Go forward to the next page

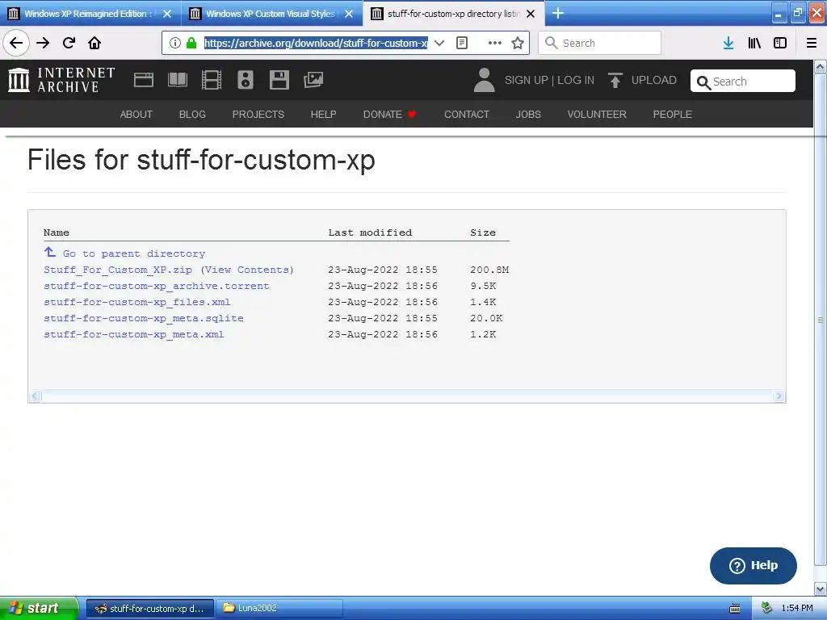coord(43,43)
